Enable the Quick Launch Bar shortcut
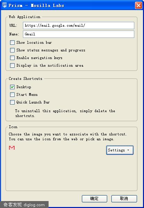 pos(12,102)
